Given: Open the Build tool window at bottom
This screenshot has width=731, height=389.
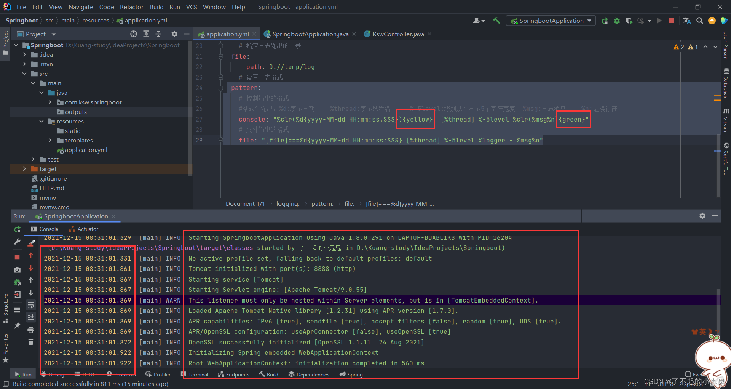Looking at the screenshot, I should 269,375.
